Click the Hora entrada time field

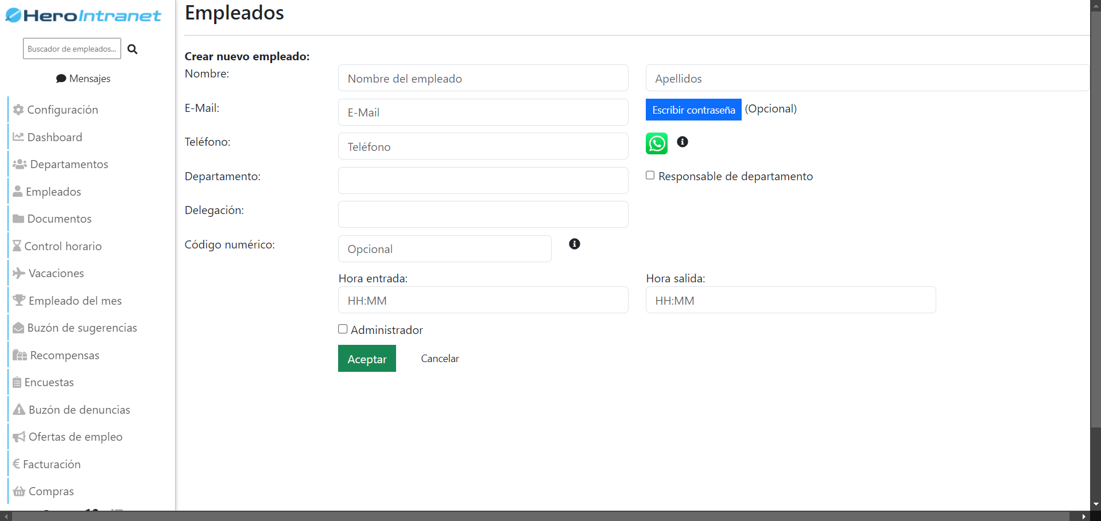point(483,300)
